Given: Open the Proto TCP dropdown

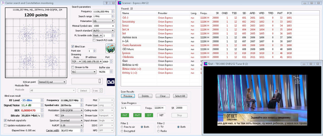Looking at the screenshot, I should 76,61.
